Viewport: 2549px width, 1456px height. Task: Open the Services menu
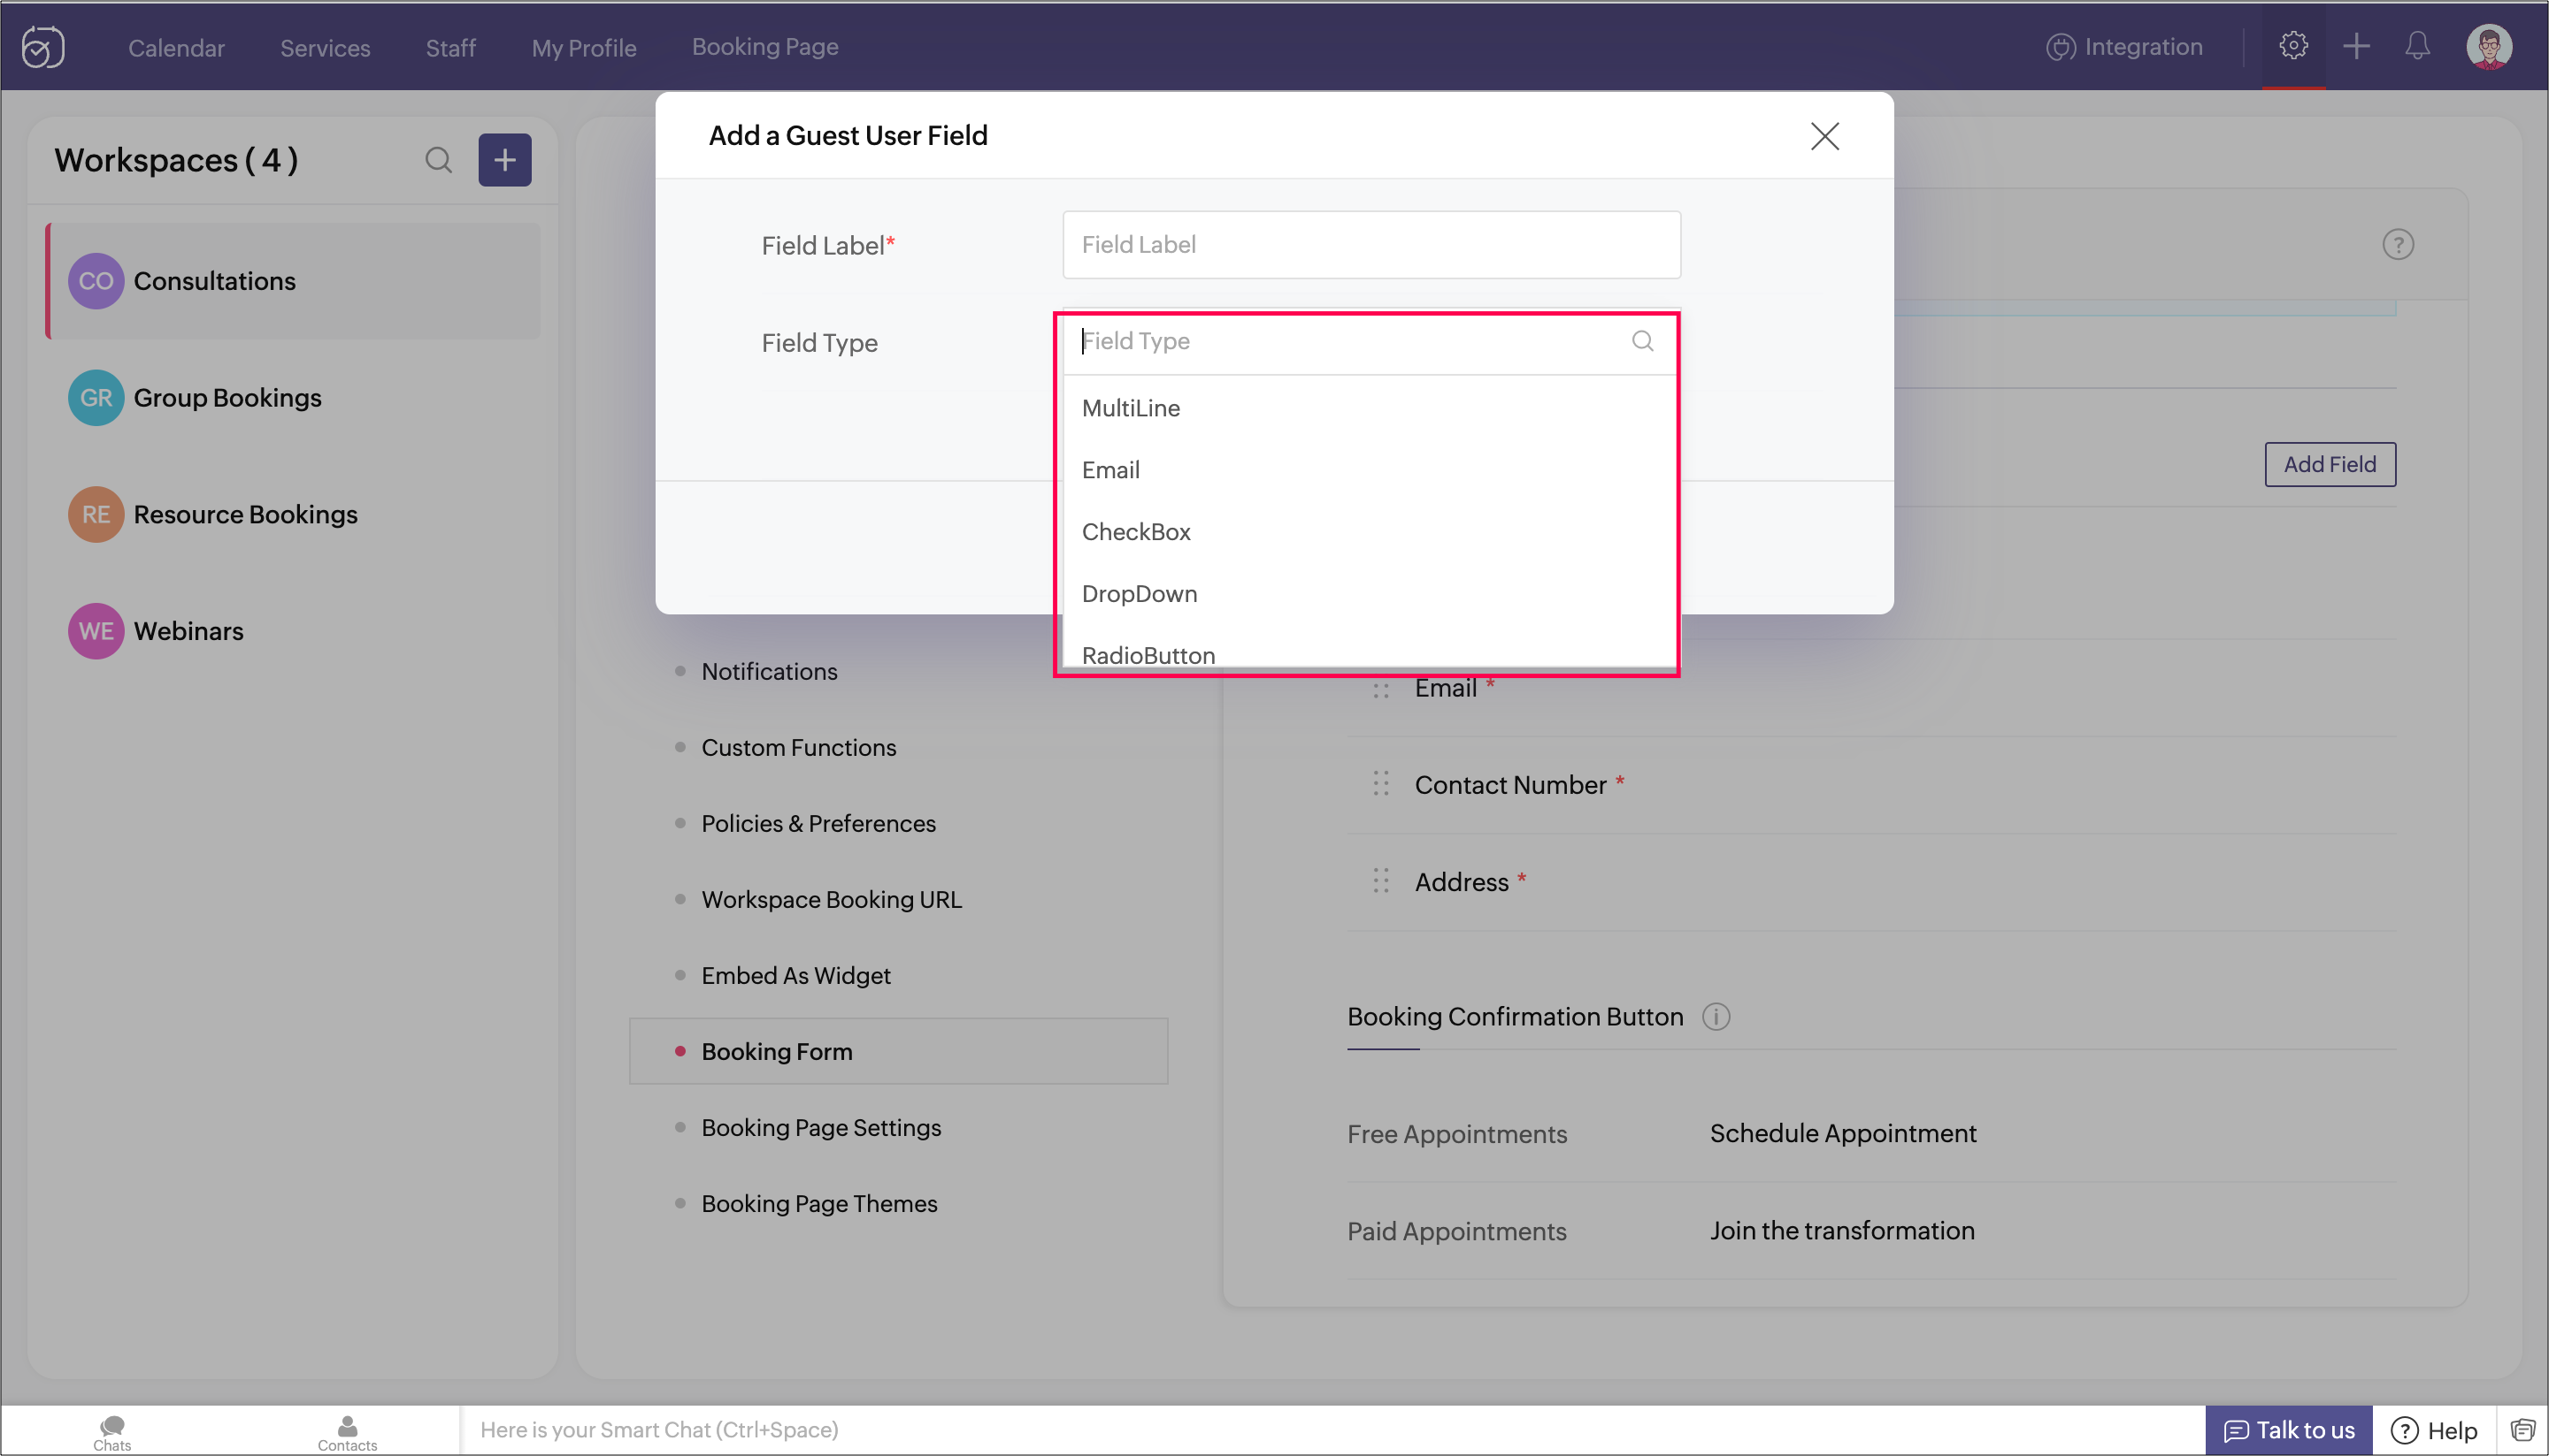pyautogui.click(x=324, y=47)
